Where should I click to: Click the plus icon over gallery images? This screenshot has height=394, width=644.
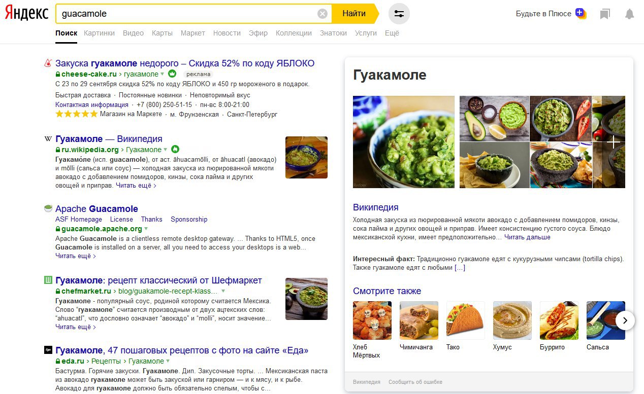(x=614, y=142)
